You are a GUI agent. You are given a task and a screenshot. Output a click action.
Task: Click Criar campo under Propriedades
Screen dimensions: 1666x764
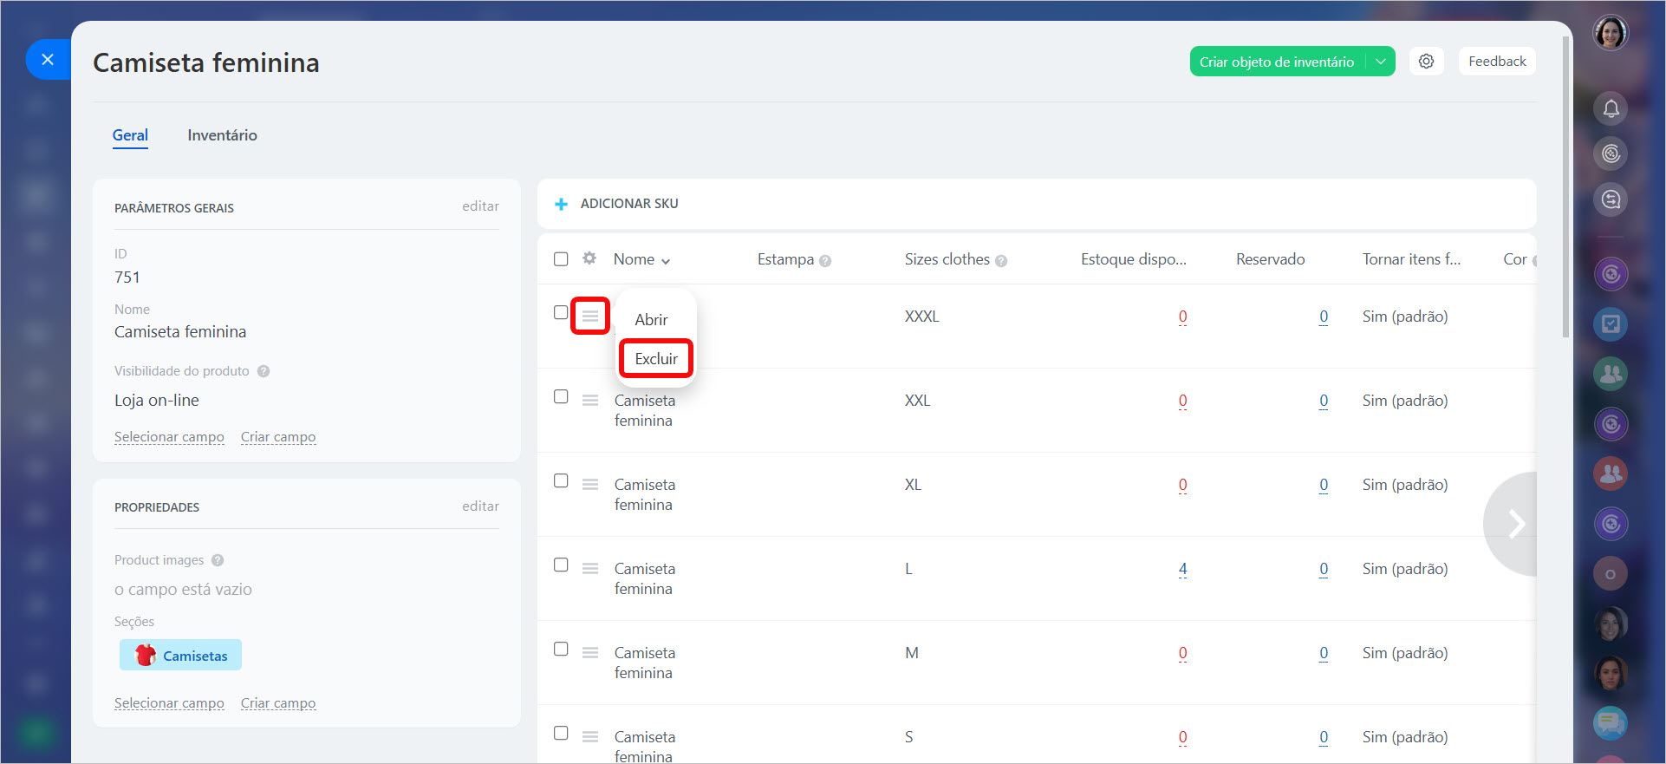click(278, 703)
